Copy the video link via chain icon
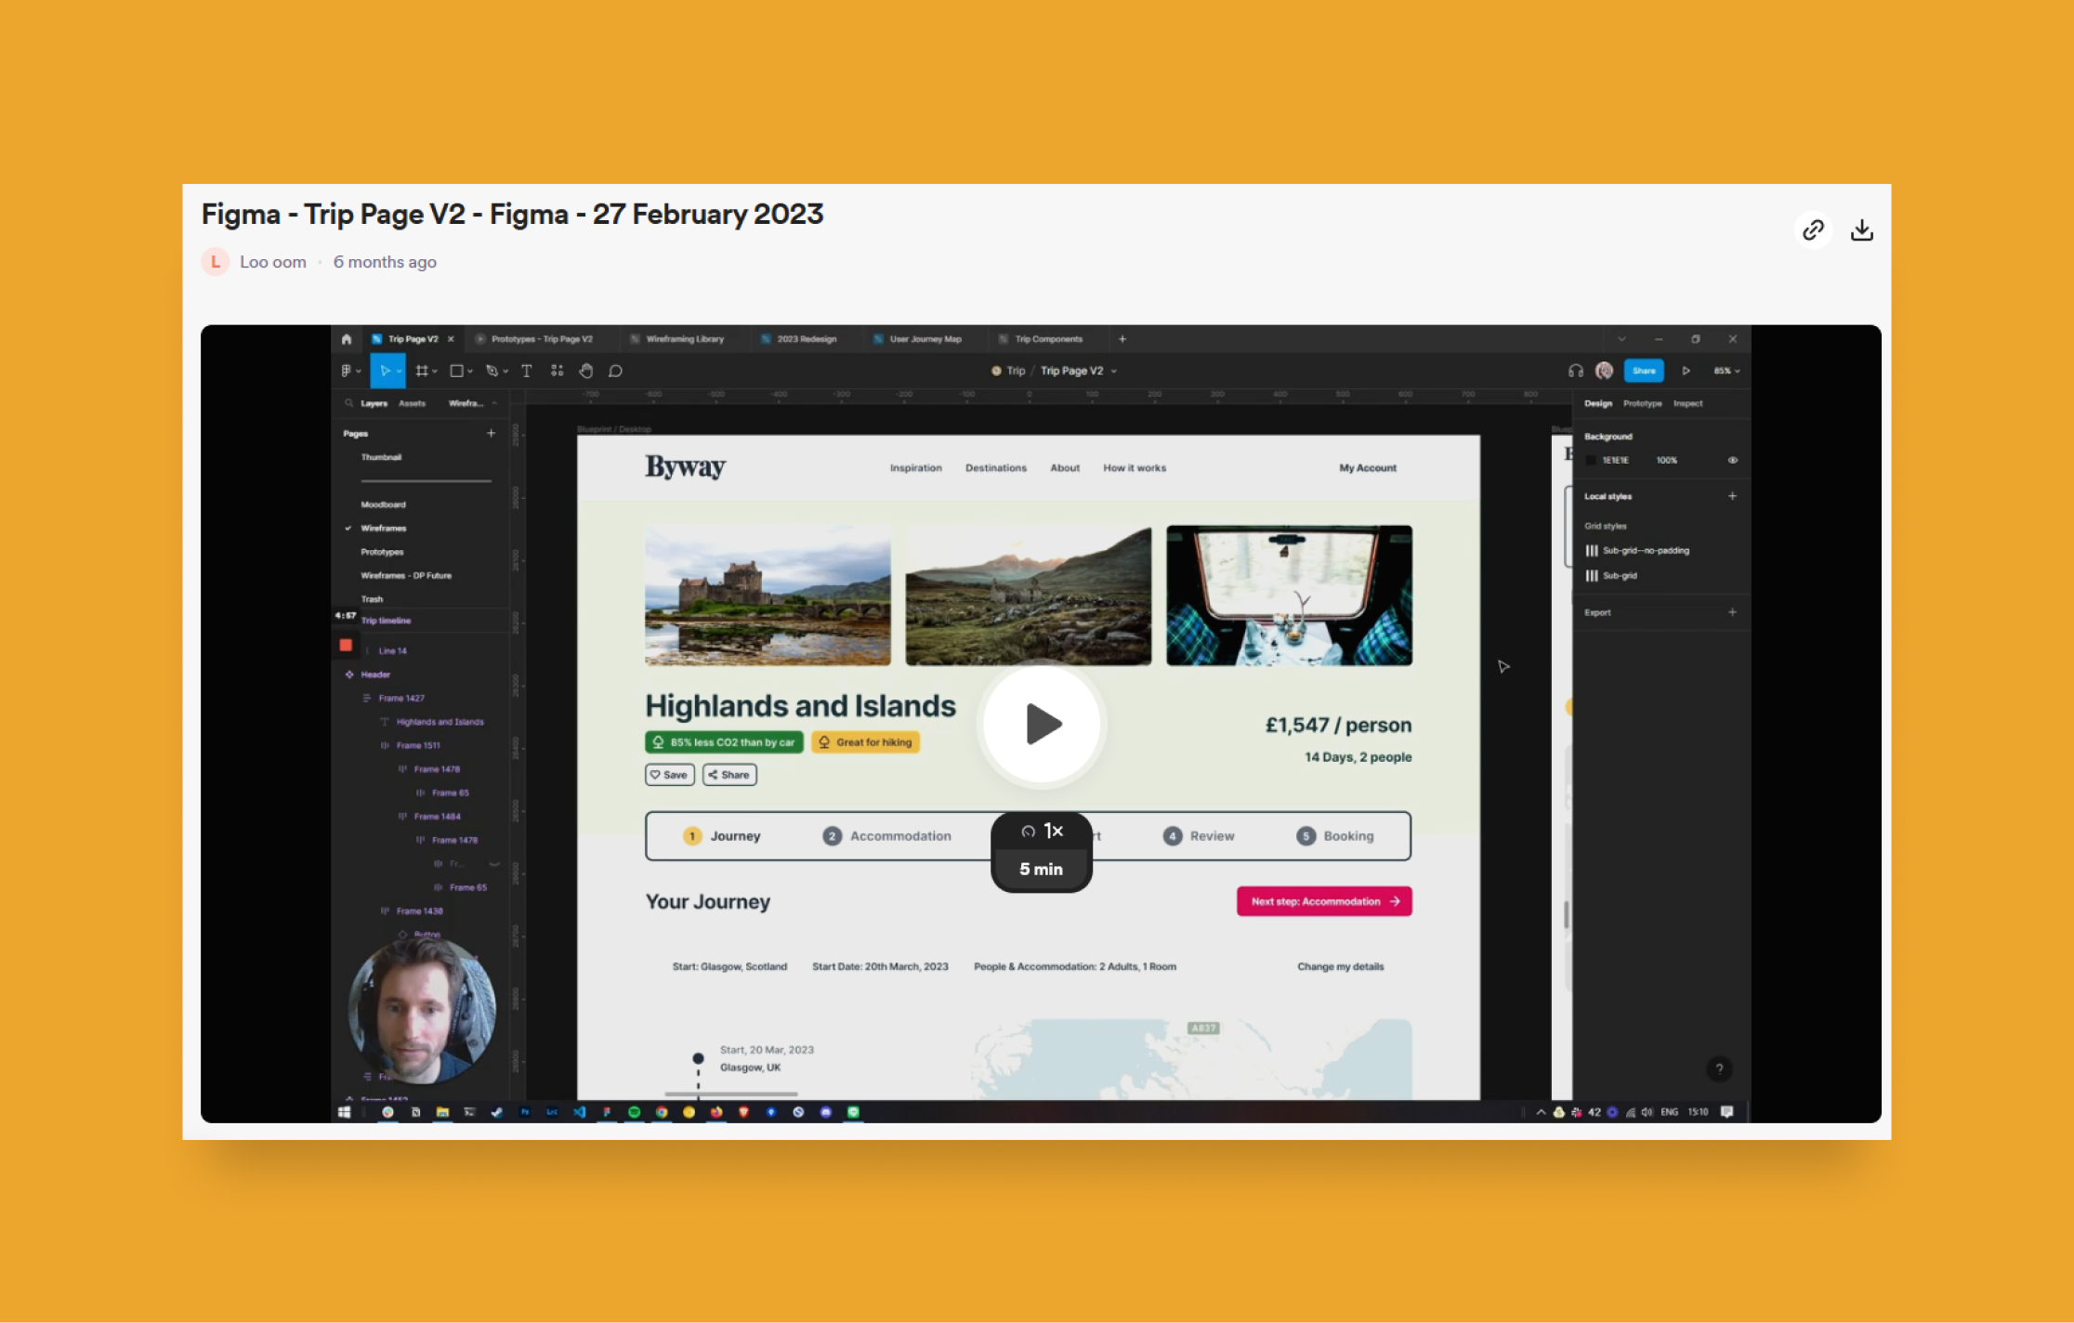The height and width of the screenshot is (1323, 2074). point(1813,230)
